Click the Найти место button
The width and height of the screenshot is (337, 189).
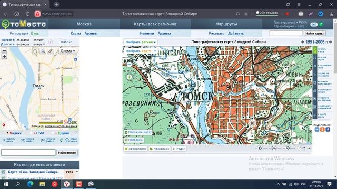67,153
